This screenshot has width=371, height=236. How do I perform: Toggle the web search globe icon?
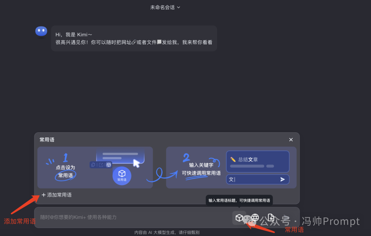[x=255, y=217]
